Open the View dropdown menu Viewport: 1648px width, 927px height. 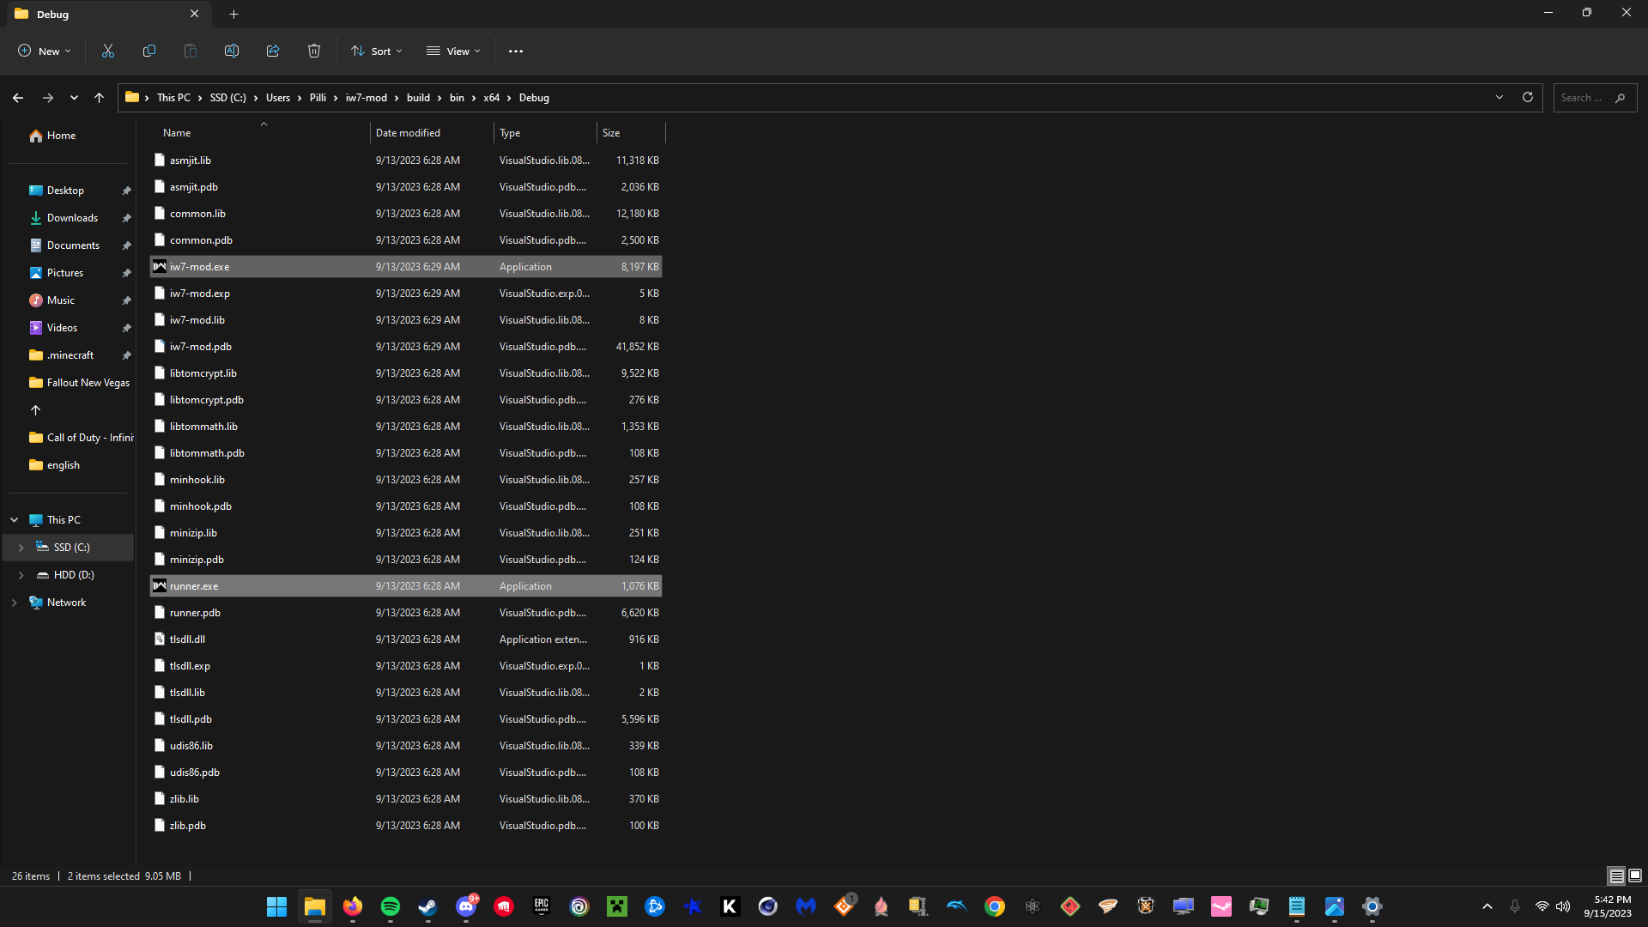pyautogui.click(x=453, y=51)
